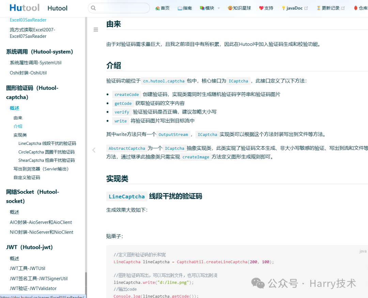The height and width of the screenshot is (298, 368).
Task: Jump to ShearCaptcha 扭曲干扰验证码 anchor
Action: tap(46, 160)
